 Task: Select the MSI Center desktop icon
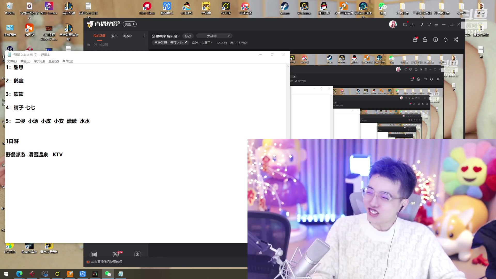[49, 8]
